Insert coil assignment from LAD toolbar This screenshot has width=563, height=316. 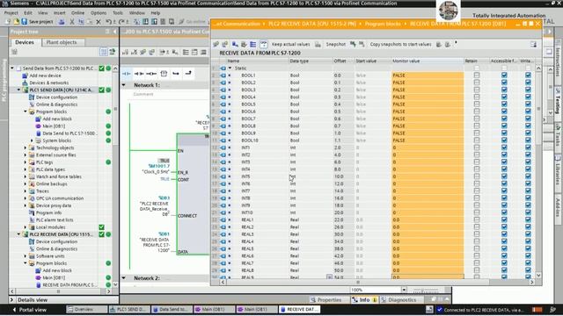click(x=151, y=74)
